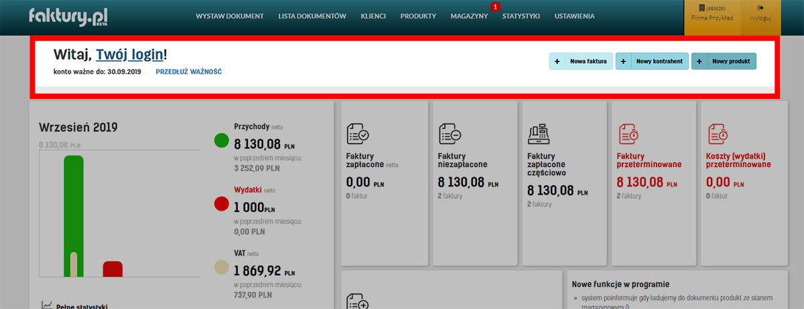Click the overdue invoices clock icon
This screenshot has height=309, width=804.
coord(628,134)
